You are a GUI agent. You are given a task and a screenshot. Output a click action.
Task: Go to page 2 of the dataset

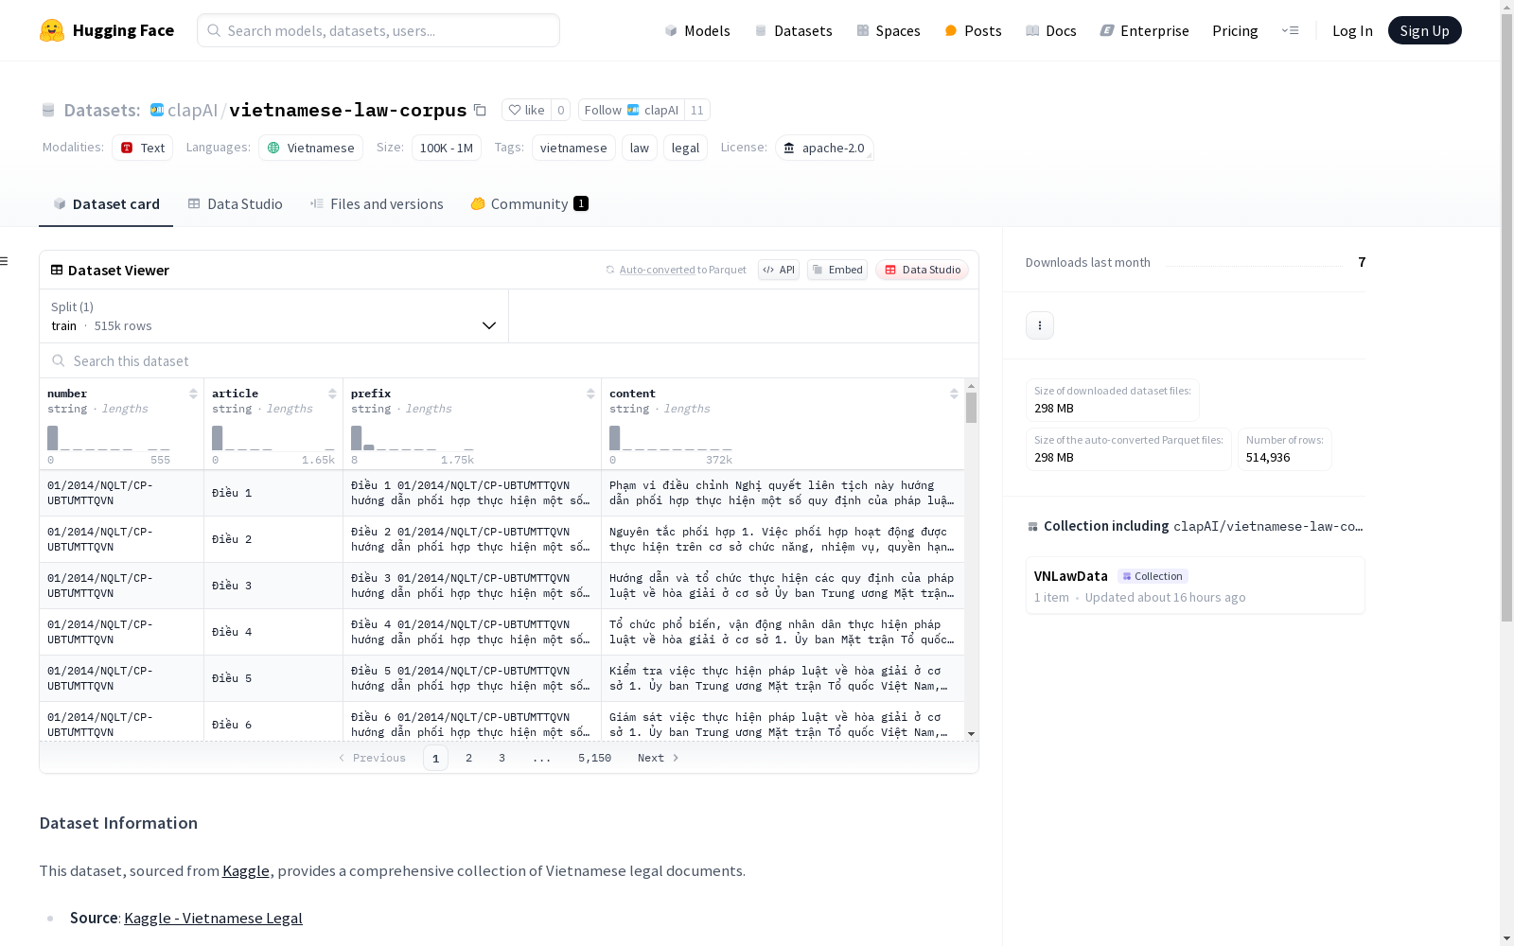[468, 758]
